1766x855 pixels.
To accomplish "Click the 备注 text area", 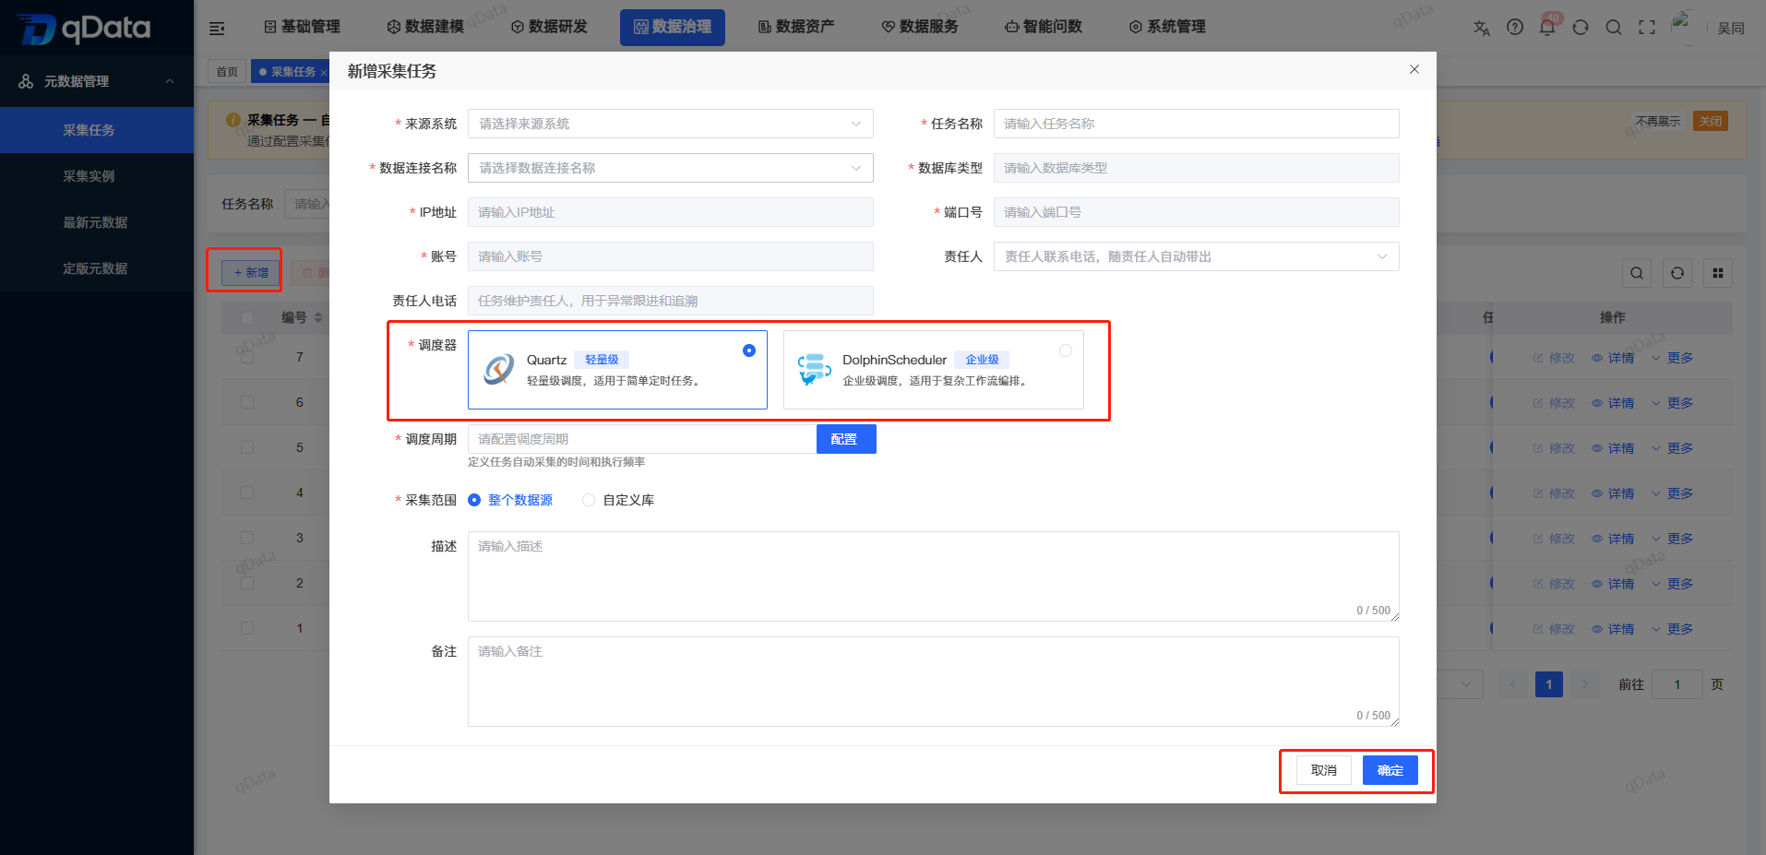I will 934,682.
